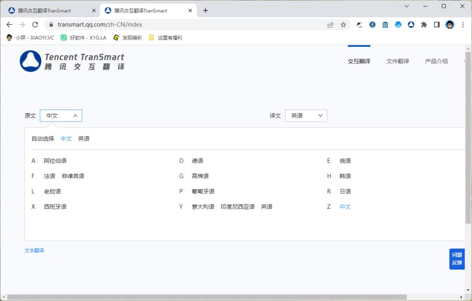The height and width of the screenshot is (301, 472).
Task: Click the Tencent TranSmart logo
Action: 73,61
